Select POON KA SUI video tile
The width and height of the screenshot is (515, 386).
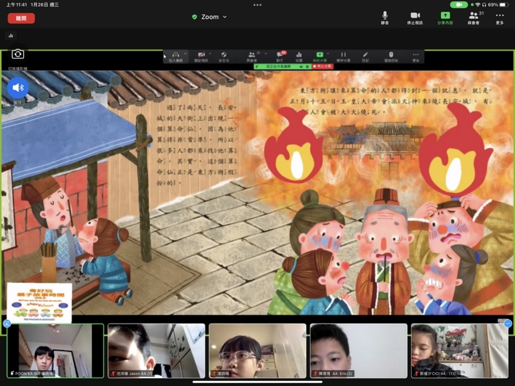pyautogui.click(x=55, y=351)
